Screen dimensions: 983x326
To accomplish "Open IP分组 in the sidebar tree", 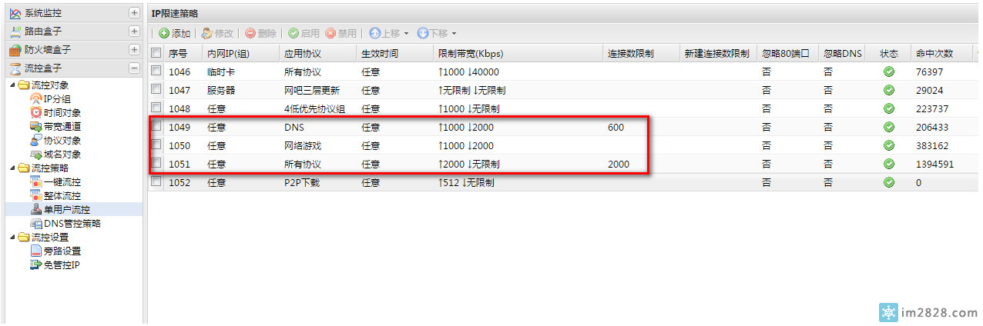I will pos(56,98).
